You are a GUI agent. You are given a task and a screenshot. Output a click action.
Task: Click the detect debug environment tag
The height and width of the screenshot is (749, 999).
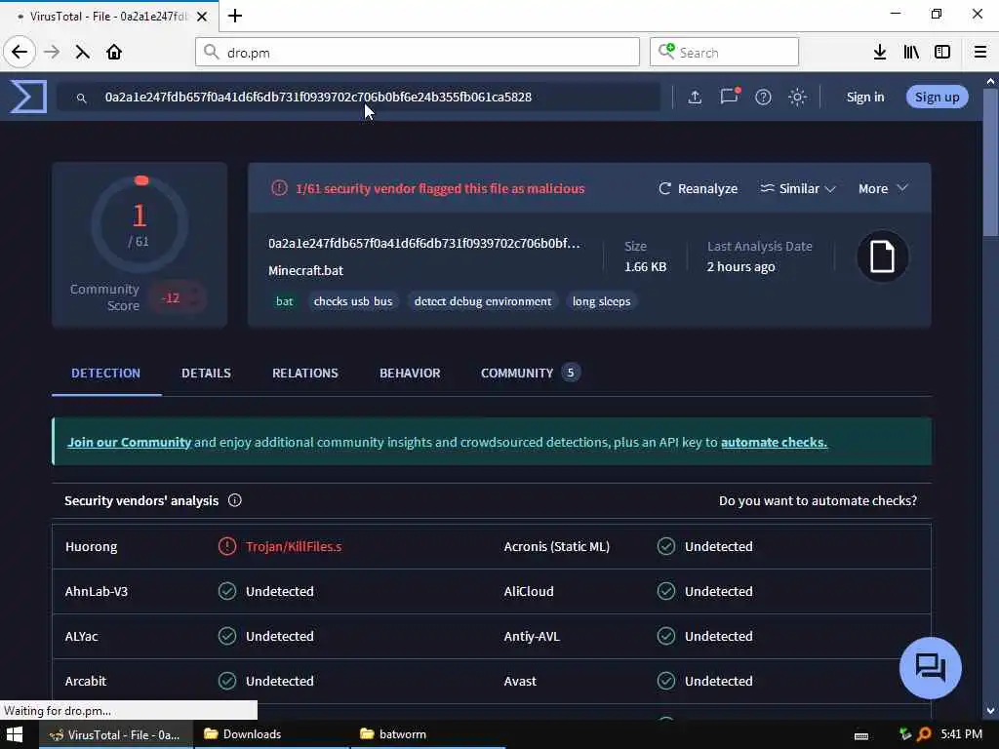tap(483, 301)
